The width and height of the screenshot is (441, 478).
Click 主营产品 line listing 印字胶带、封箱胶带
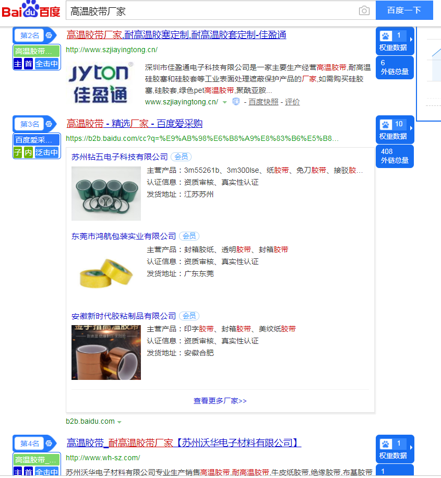point(221,329)
